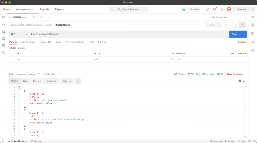The width and height of the screenshot is (257, 143).
Task: Open the Mock Servers sidebar icon
Action: coord(4,39)
